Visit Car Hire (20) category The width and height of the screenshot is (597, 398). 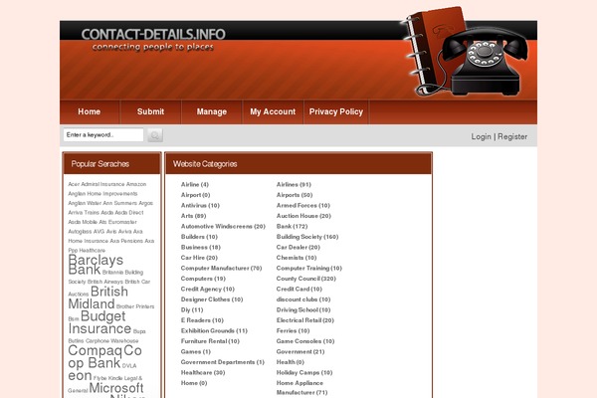pos(199,258)
